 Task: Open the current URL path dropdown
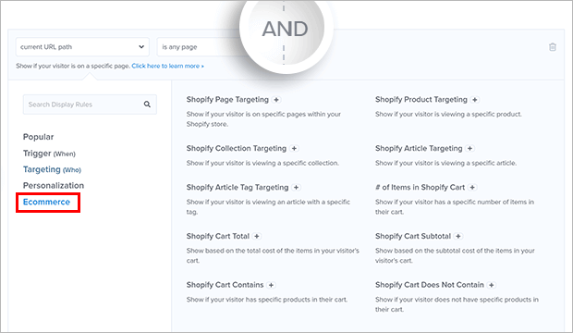click(x=82, y=47)
